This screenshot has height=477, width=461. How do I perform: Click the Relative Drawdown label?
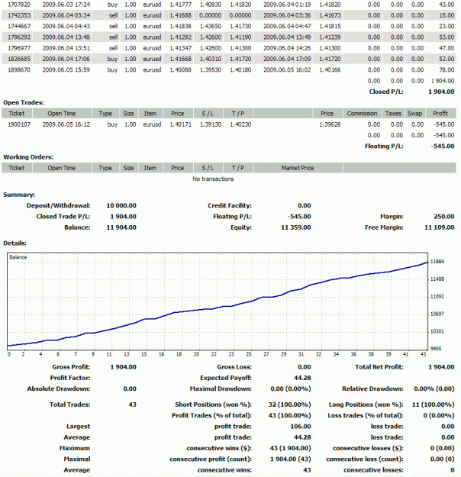(x=372, y=389)
